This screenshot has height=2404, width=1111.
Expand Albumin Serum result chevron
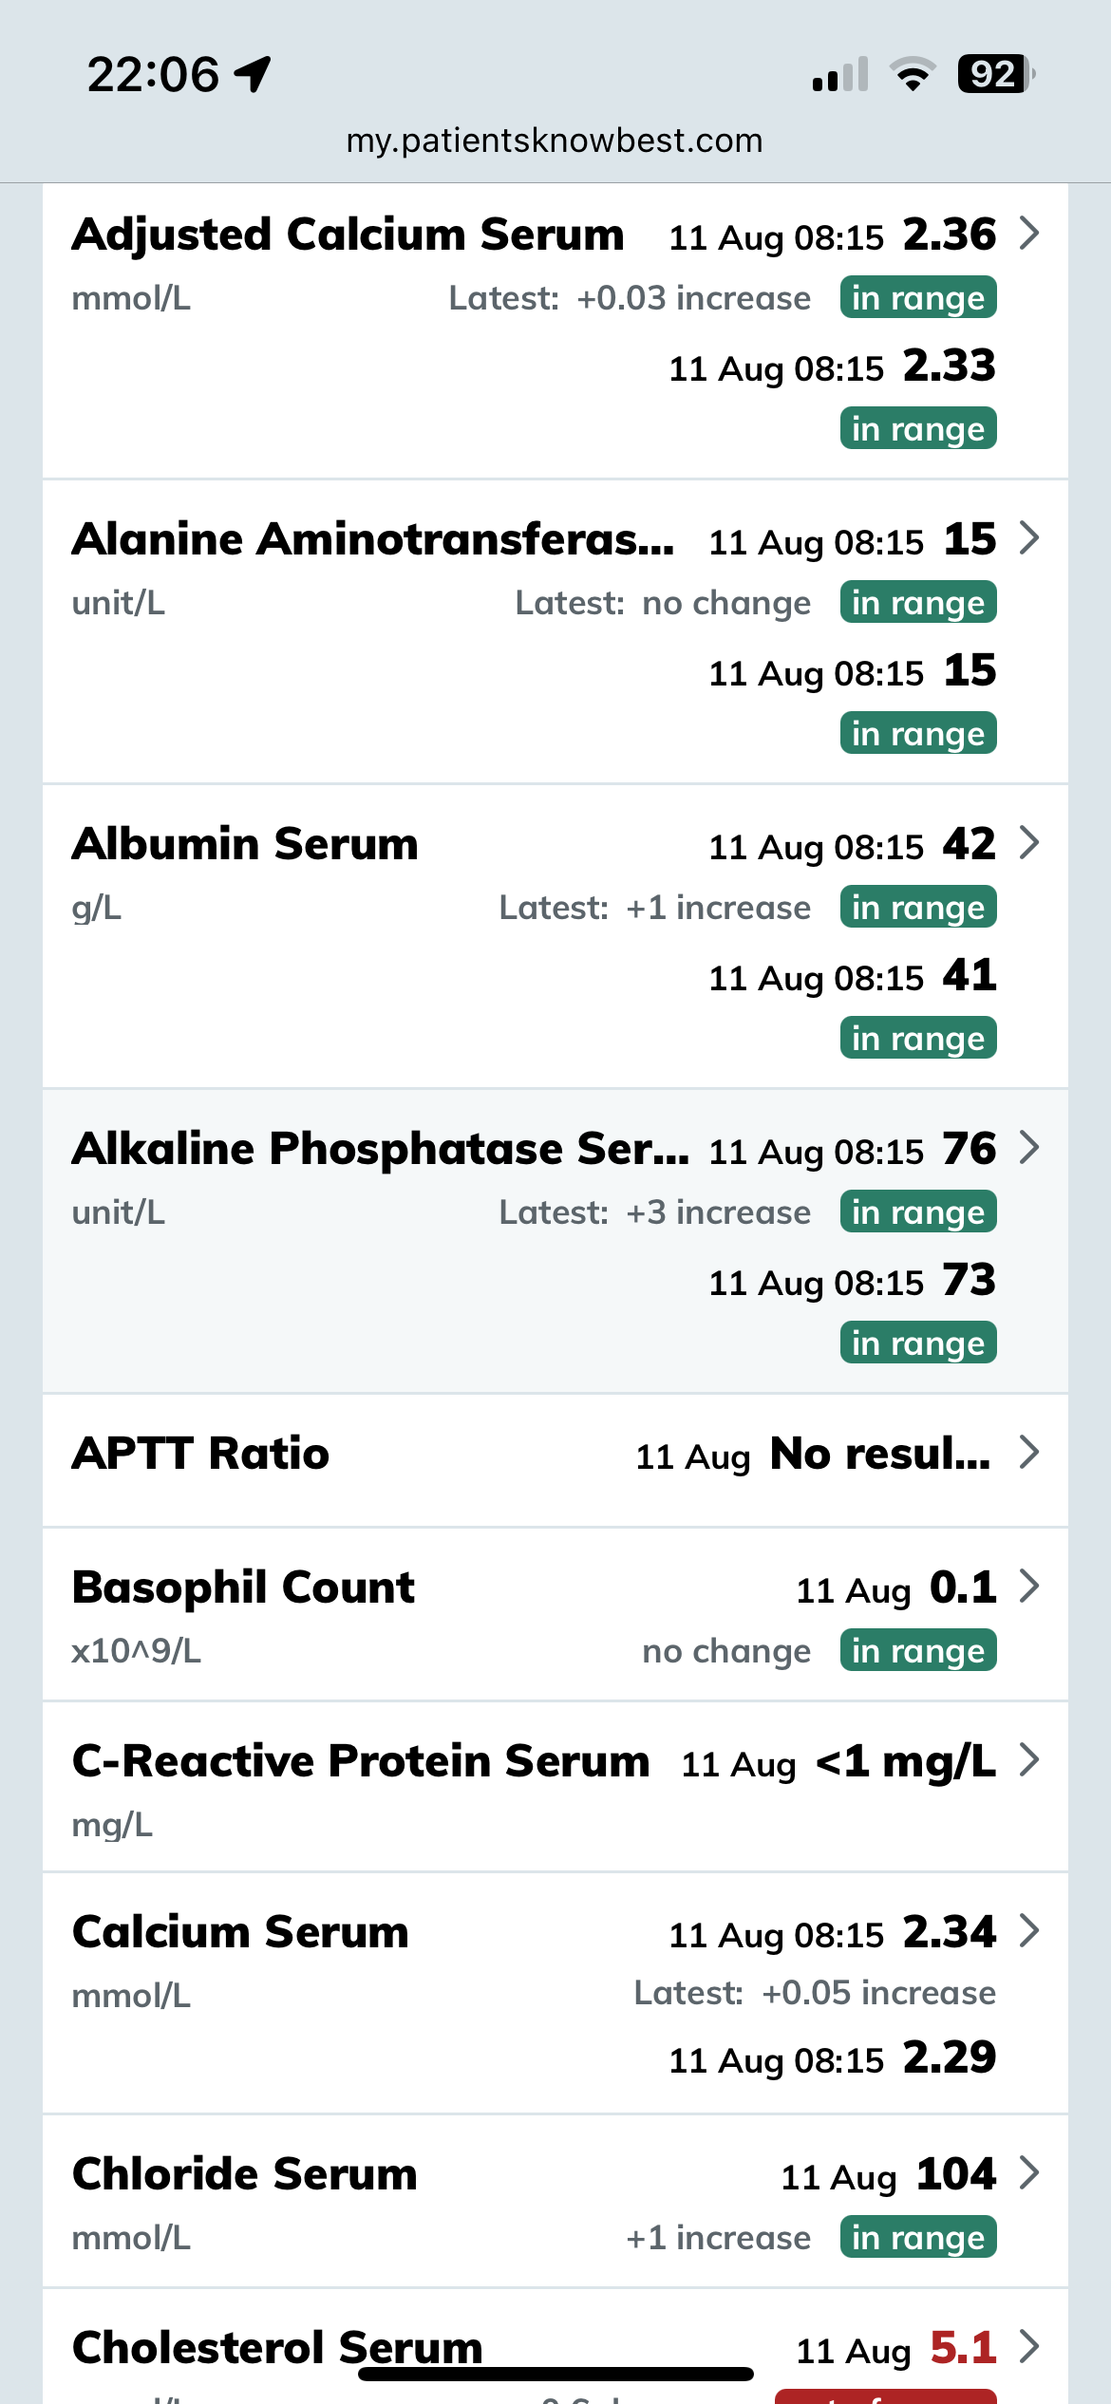point(1029,842)
